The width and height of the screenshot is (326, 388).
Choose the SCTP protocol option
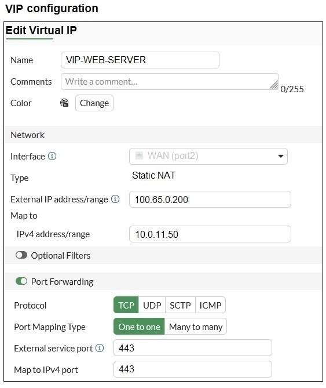pos(180,305)
